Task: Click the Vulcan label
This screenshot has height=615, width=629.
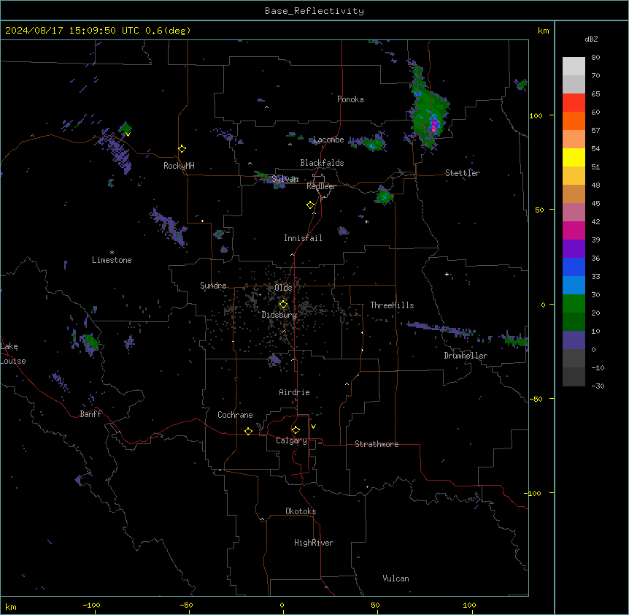Action: tap(396, 578)
